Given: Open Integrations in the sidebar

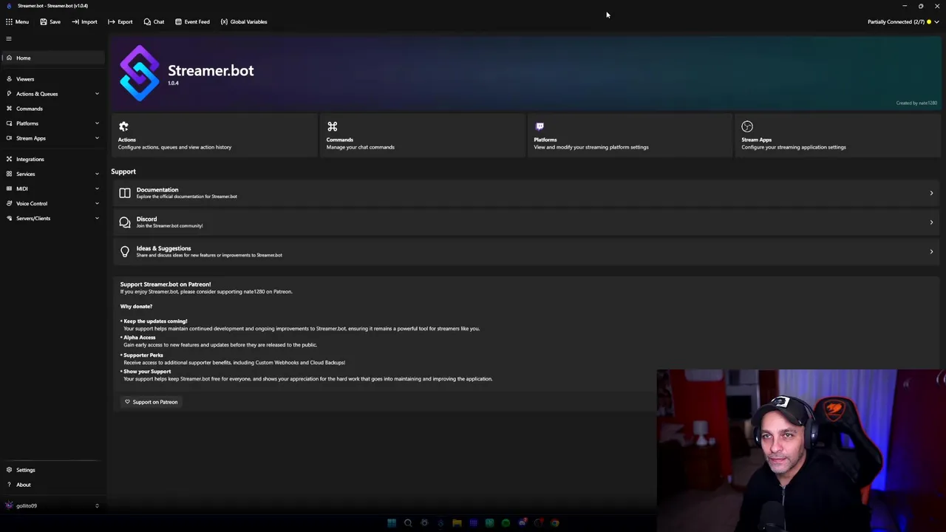Looking at the screenshot, I should 53,159.
